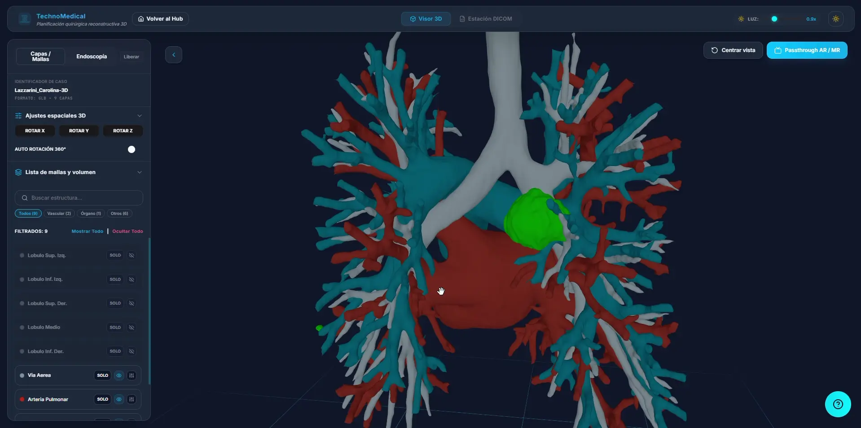Click the ROTAR Z button
This screenshot has height=428, width=861.
(123, 131)
